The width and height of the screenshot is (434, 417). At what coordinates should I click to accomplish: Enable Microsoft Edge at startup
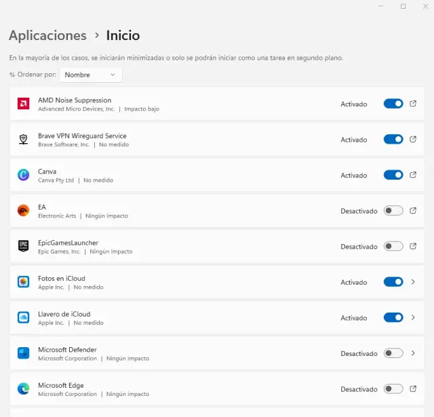(x=393, y=389)
